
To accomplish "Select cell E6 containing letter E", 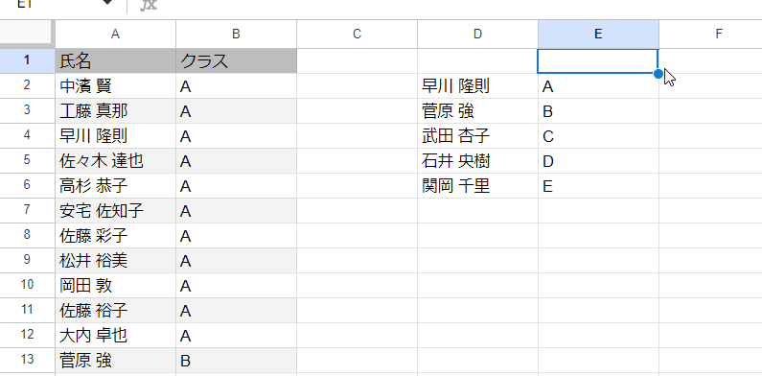I will (598, 186).
